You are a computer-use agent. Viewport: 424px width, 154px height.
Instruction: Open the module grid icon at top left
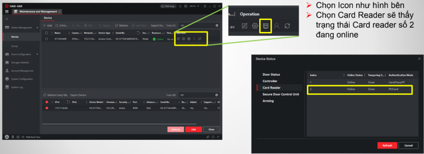tap(7, 12)
